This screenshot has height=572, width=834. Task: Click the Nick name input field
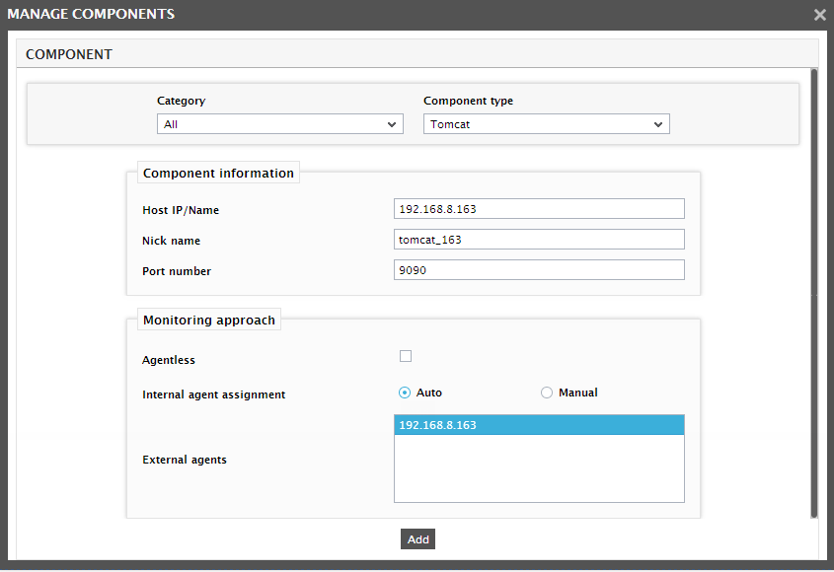(x=539, y=240)
